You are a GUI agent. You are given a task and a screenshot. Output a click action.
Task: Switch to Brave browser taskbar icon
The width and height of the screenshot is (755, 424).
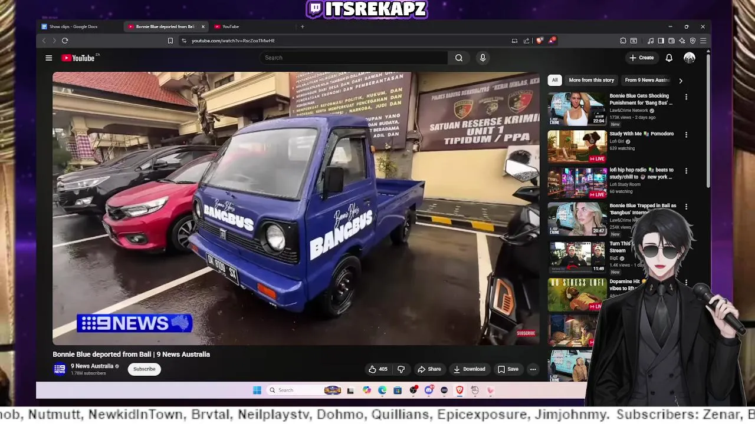459,390
